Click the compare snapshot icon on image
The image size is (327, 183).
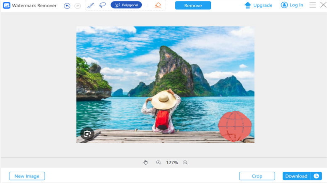[x=87, y=134]
